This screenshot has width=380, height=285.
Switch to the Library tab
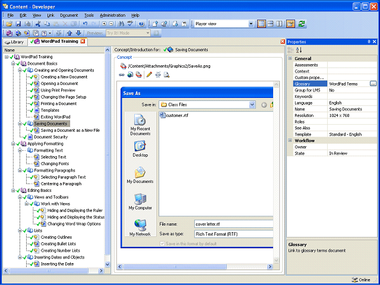[15, 42]
